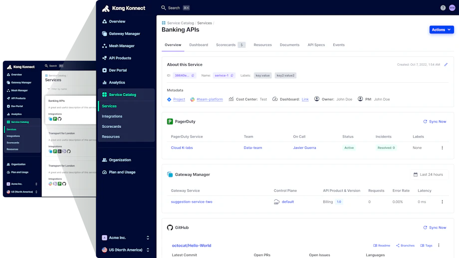459x258 pixels.
Task: Open the help question mark icon
Action: (443, 8)
